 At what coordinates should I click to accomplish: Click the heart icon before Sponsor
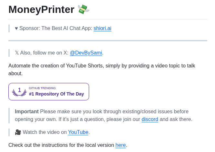16,28
